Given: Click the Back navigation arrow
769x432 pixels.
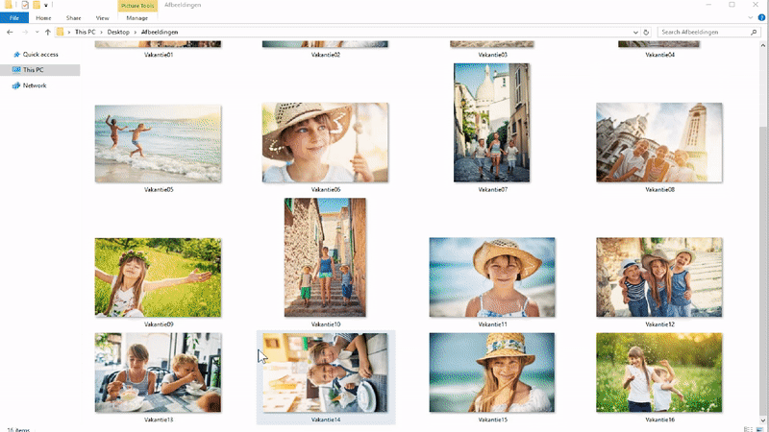Looking at the screenshot, I should click(9, 32).
